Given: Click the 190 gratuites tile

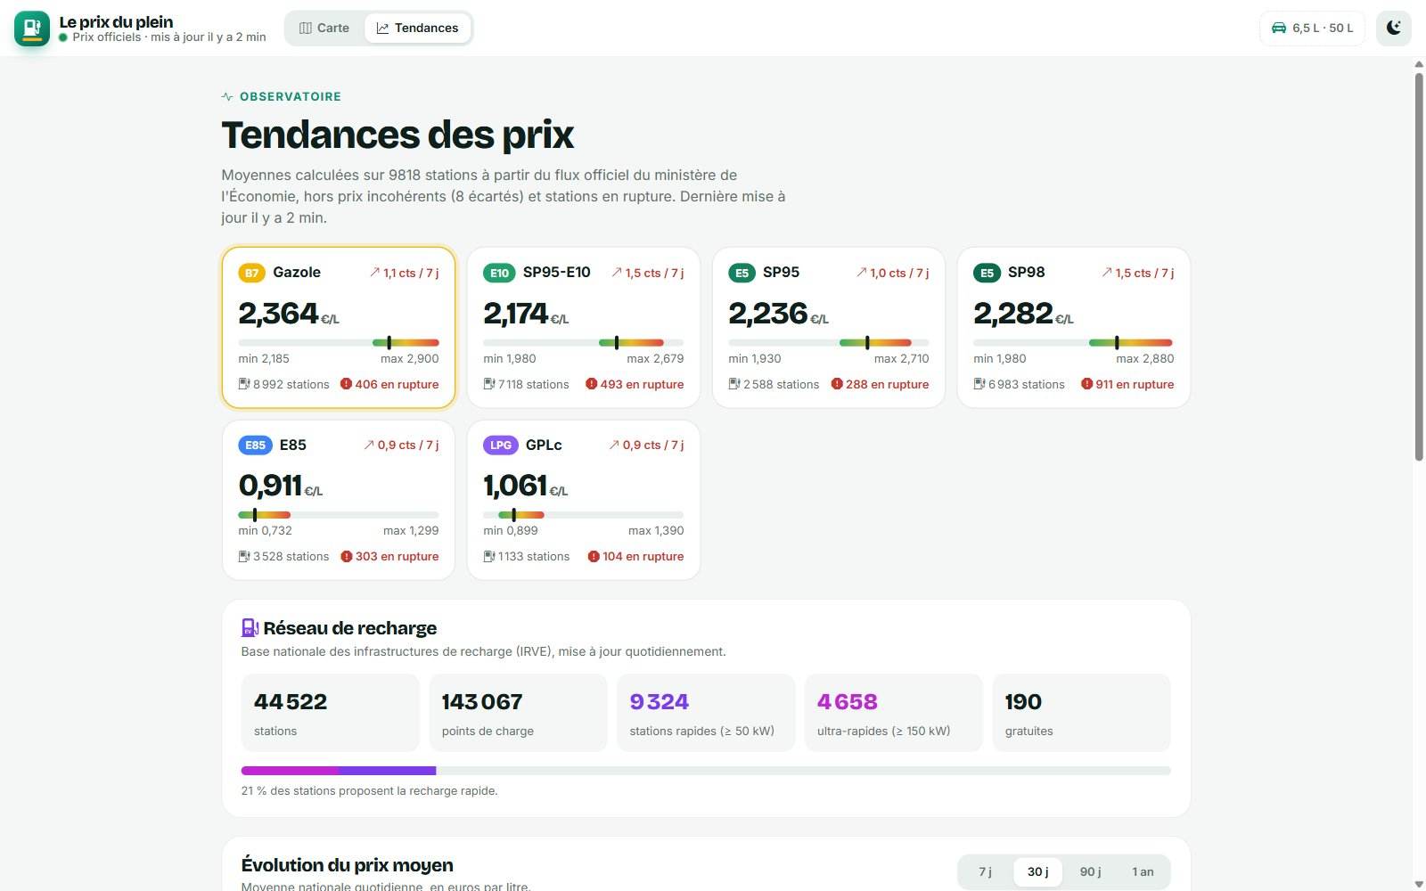Looking at the screenshot, I should pyautogui.click(x=1081, y=713).
